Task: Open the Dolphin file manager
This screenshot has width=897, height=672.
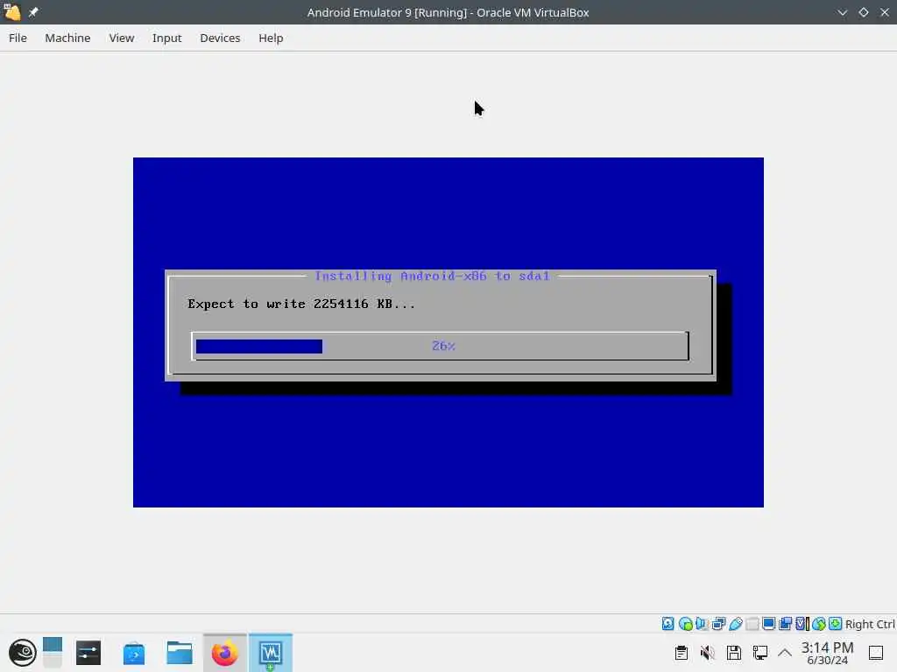Action: (179, 653)
